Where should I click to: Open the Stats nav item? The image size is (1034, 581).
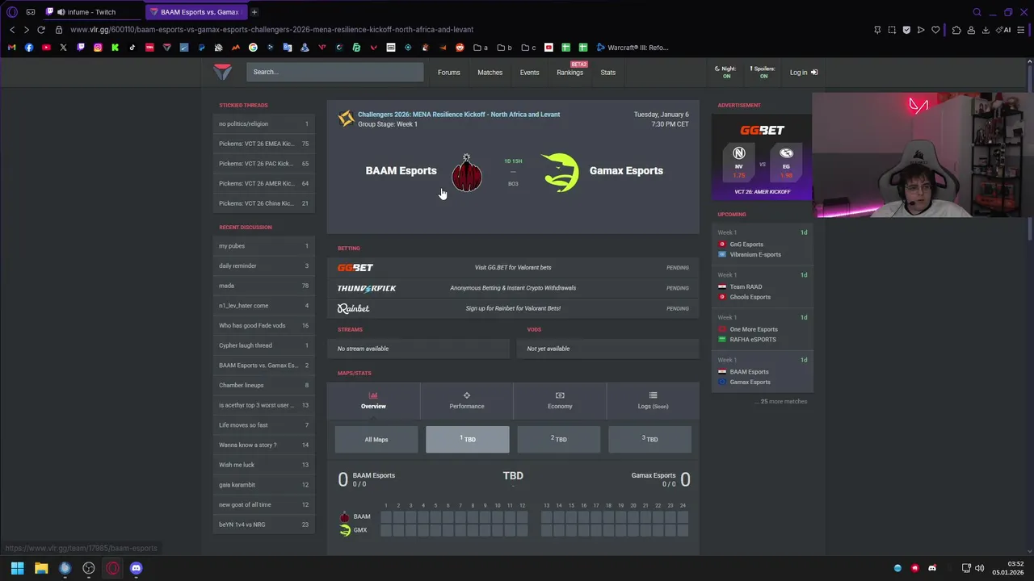click(x=607, y=73)
